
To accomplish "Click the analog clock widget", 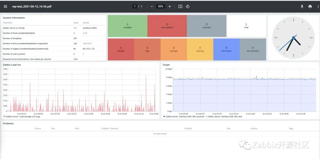I will tap(293, 38).
